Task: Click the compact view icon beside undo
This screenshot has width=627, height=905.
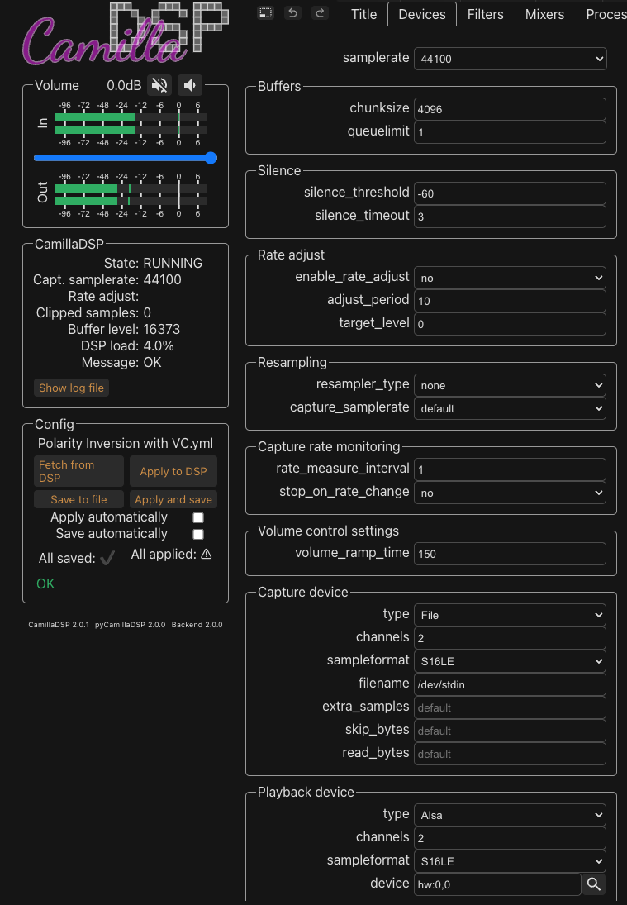Action: point(265,12)
